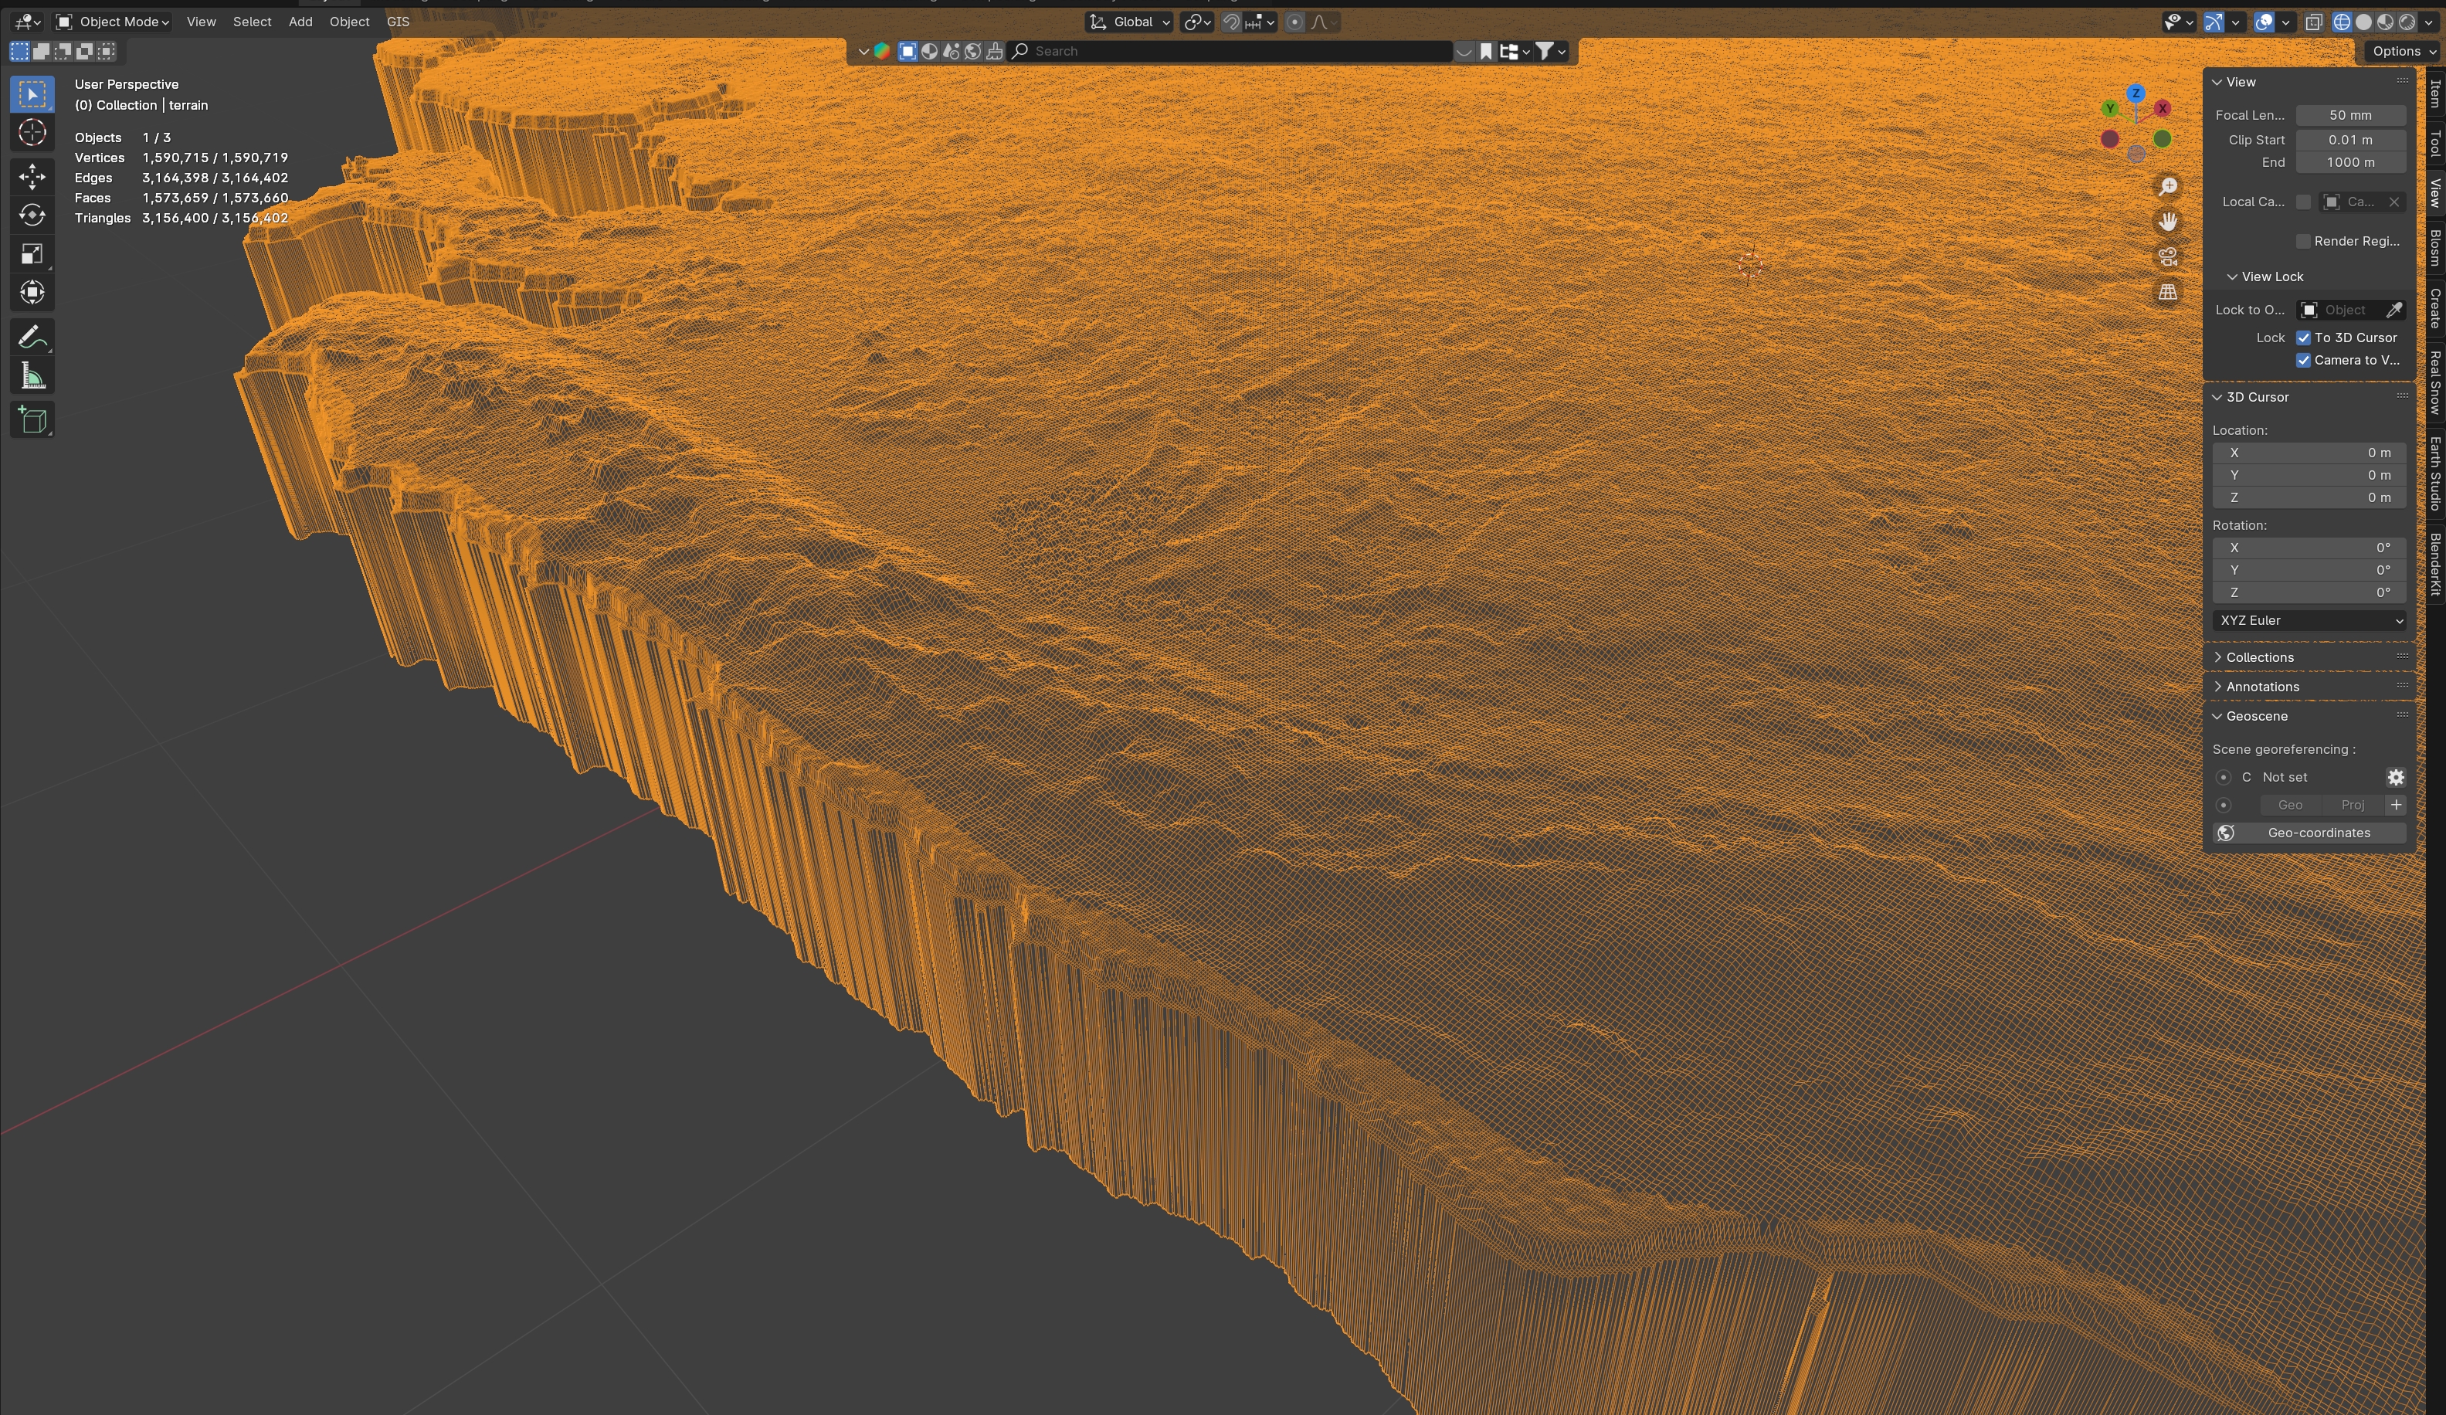The image size is (2446, 1415).
Task: Select the Scale tool
Action: 32,254
